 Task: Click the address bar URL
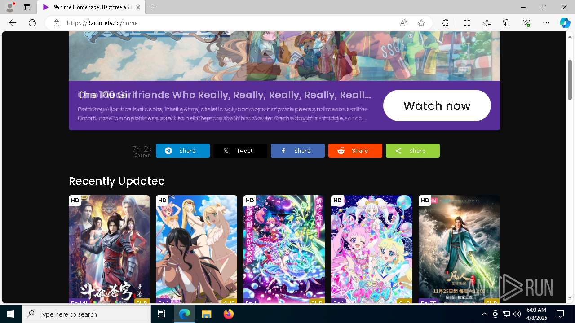102,23
